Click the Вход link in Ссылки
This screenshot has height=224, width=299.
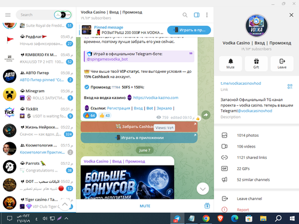tap(138, 108)
